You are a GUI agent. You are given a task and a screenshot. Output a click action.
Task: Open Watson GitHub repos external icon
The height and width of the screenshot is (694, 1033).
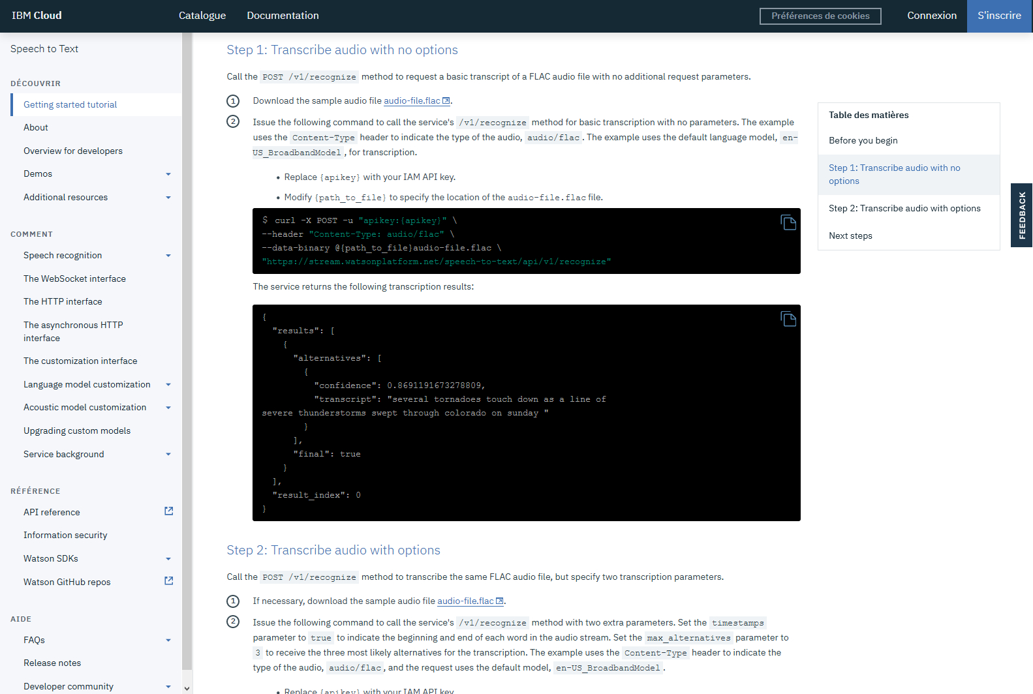point(168,581)
